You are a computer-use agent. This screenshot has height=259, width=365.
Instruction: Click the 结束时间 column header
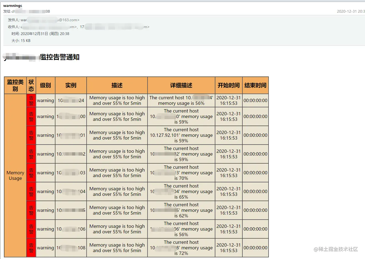point(255,85)
